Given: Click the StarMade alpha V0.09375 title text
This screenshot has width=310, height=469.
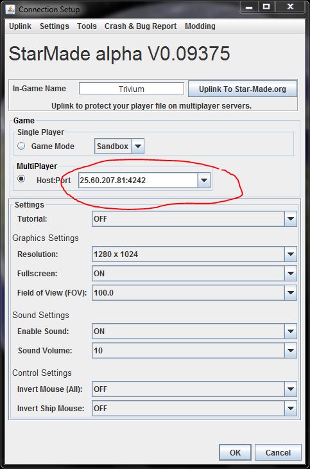Looking at the screenshot, I should (x=119, y=54).
